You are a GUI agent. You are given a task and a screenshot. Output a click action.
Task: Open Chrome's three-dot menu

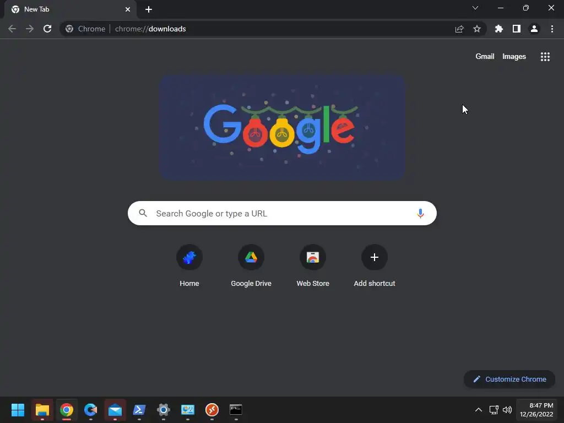[552, 29]
